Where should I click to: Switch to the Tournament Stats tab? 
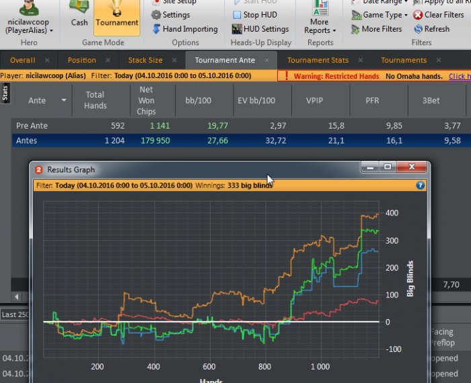click(318, 60)
